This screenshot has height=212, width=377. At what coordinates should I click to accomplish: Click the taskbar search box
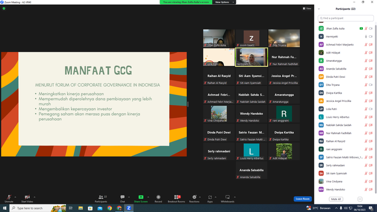click(38, 208)
